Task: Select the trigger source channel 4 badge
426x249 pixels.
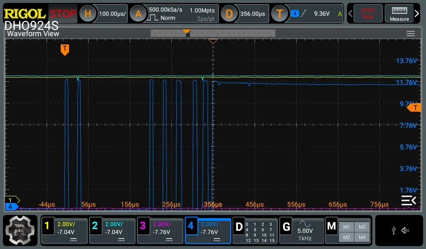Action: [x=295, y=13]
